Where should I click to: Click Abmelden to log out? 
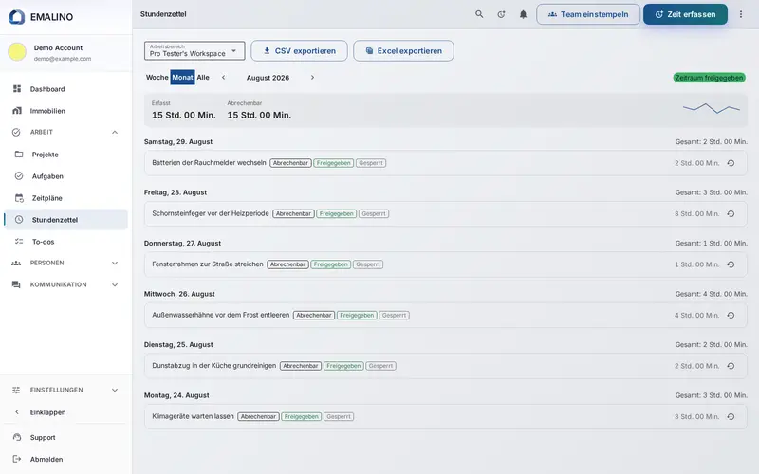(x=65, y=459)
